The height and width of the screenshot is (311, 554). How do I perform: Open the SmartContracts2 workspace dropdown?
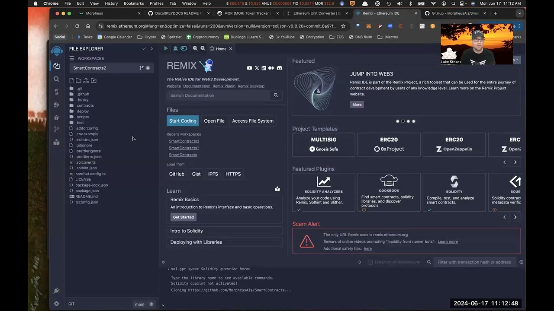coord(112,68)
